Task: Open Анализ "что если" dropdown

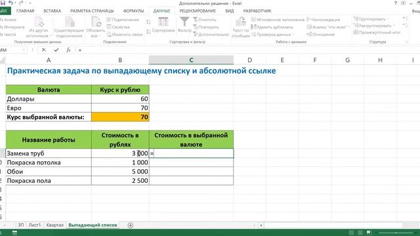Action: pyautogui.click(x=328, y=27)
